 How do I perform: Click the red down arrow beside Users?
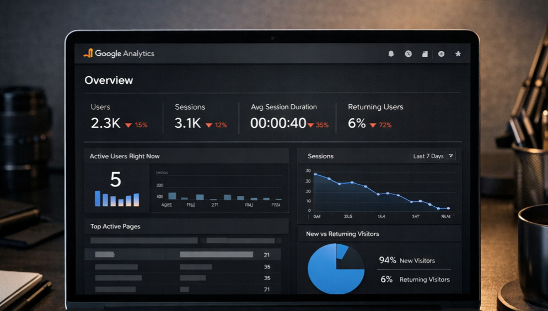(x=128, y=125)
